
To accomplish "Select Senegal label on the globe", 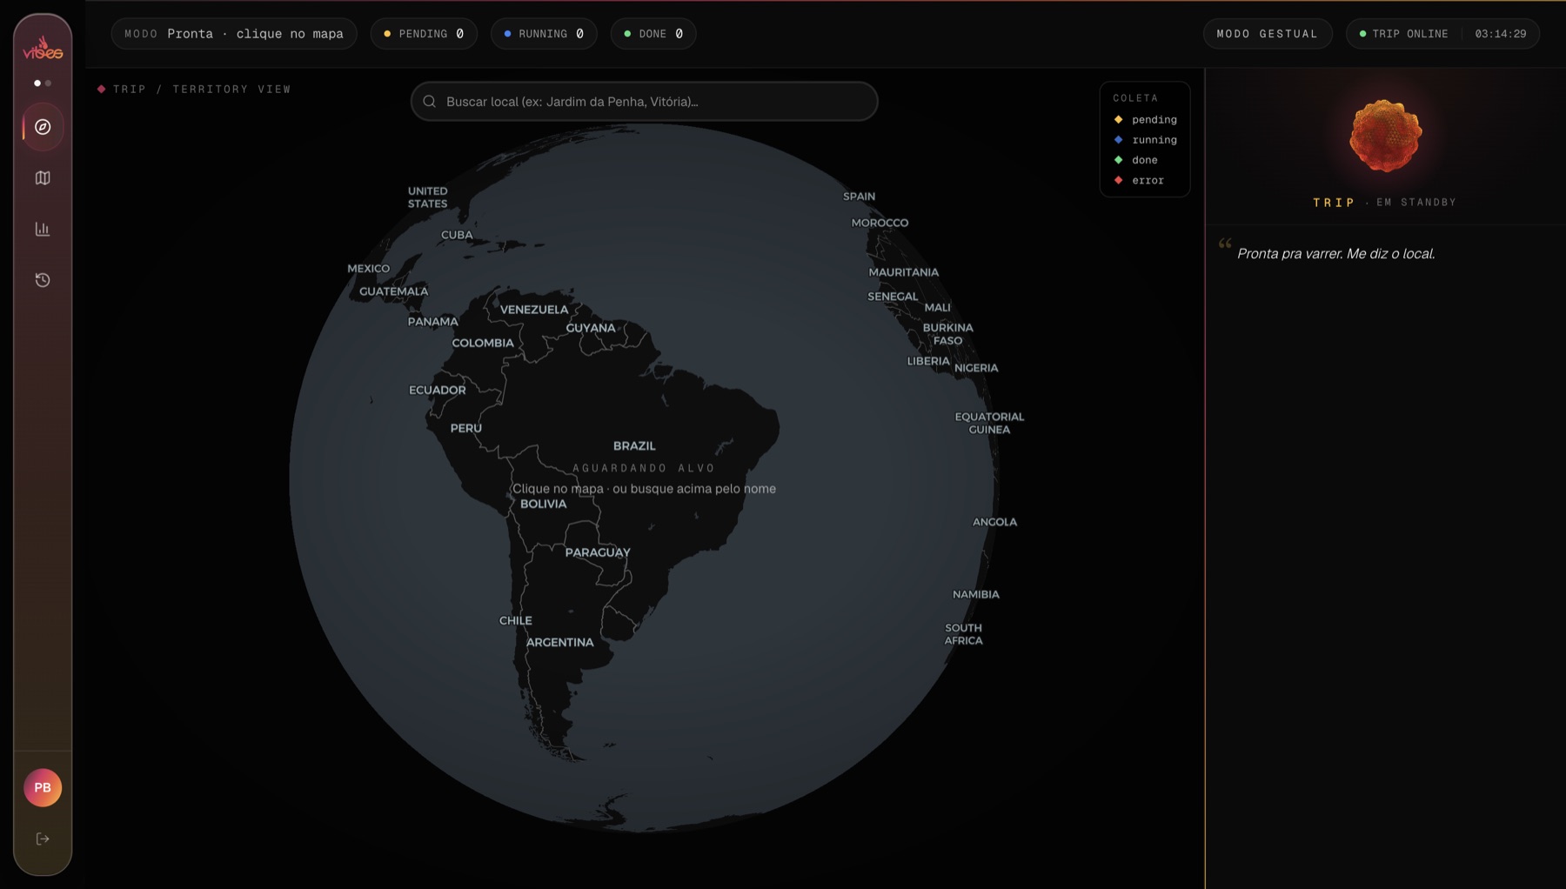I will click(x=893, y=297).
